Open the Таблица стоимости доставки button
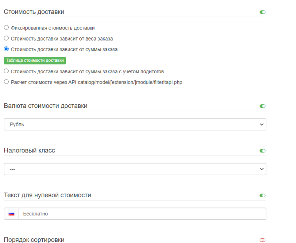 [x=35, y=60]
